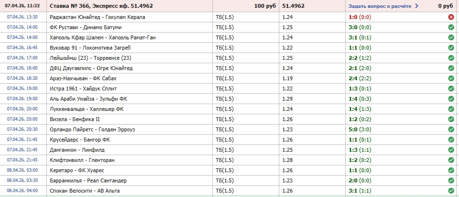Viewport: 459px width, 197px height.
Task: Click the date 08.04.26, 04:00 link
Action: [22, 191]
